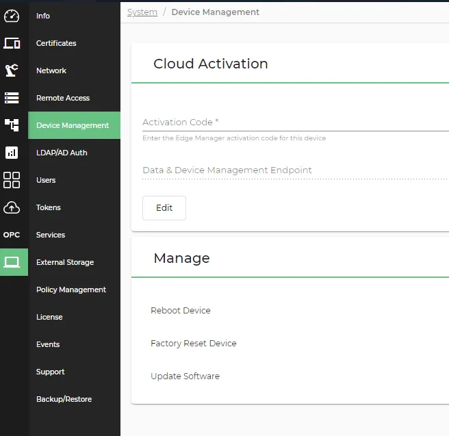This screenshot has height=436, width=449.
Task: Click the Cloud Activation heading
Action: tap(211, 64)
